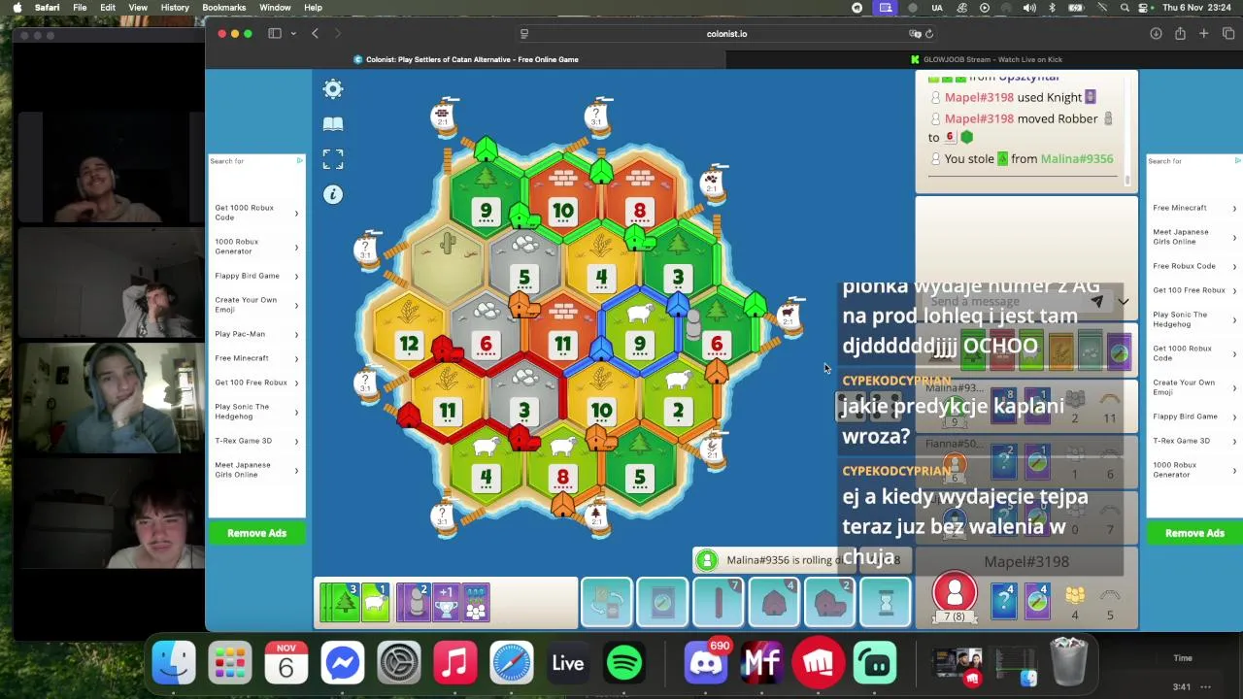Open Spotify from the Dock
This screenshot has height=699, width=1243.
pyautogui.click(x=624, y=664)
